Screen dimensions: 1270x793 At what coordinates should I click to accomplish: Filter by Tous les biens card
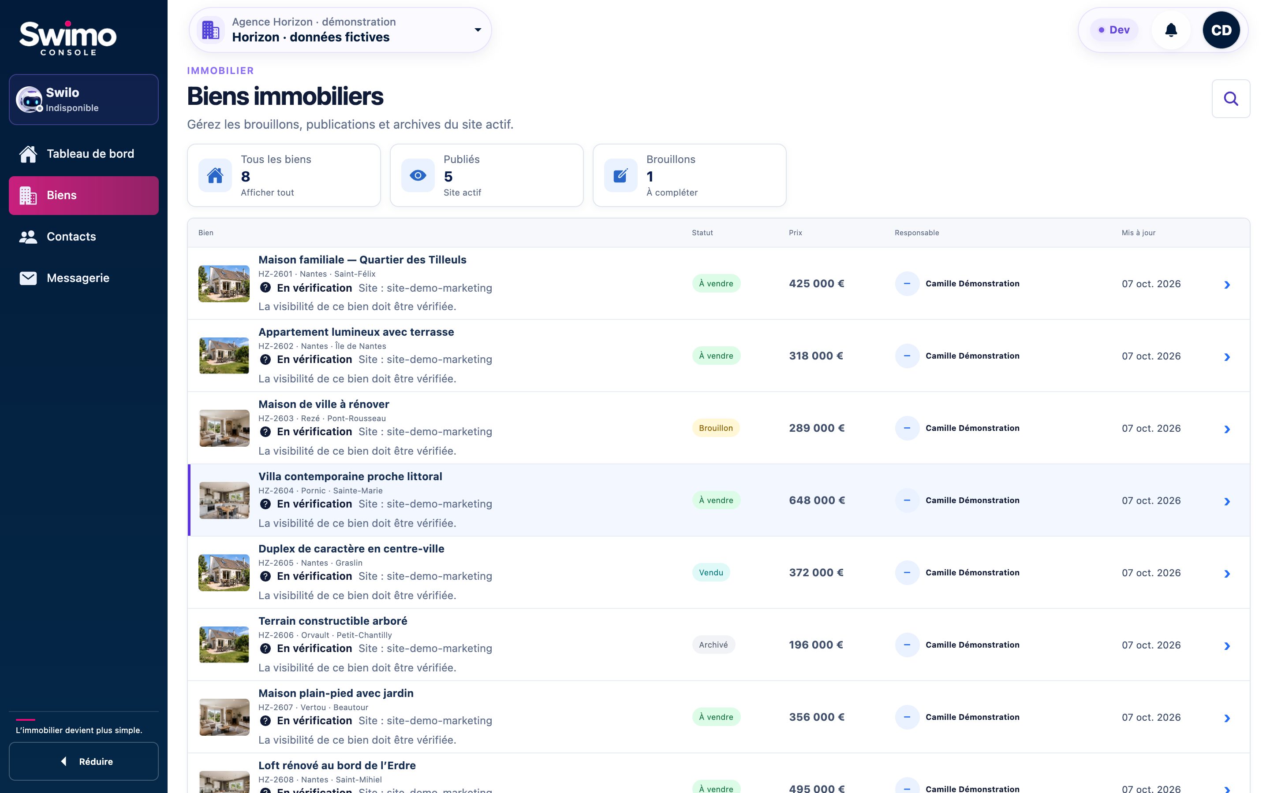tap(284, 175)
